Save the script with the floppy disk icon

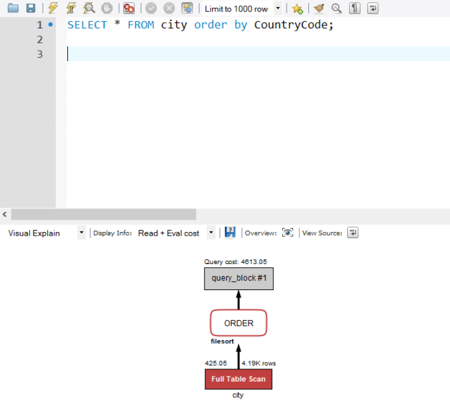click(x=30, y=8)
